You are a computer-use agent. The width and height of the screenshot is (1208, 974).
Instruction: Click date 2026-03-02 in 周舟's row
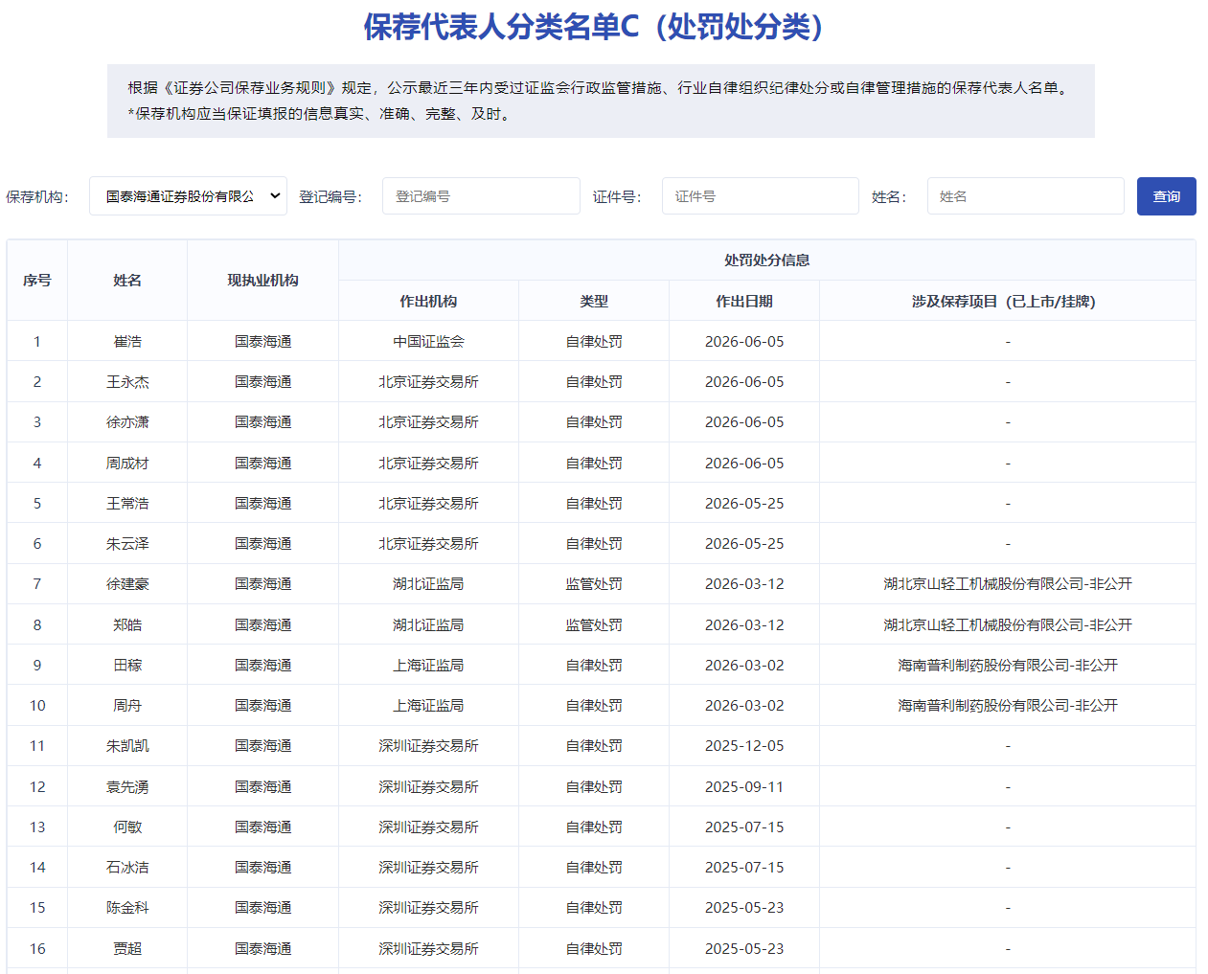click(x=744, y=705)
